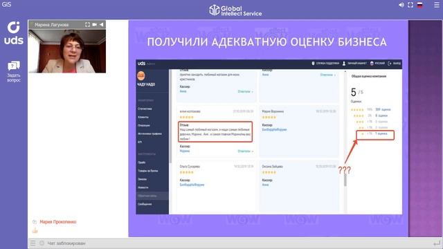The width and height of the screenshot is (443, 249).
Task: Open language selector with Russian flag
Action: tap(420, 5)
